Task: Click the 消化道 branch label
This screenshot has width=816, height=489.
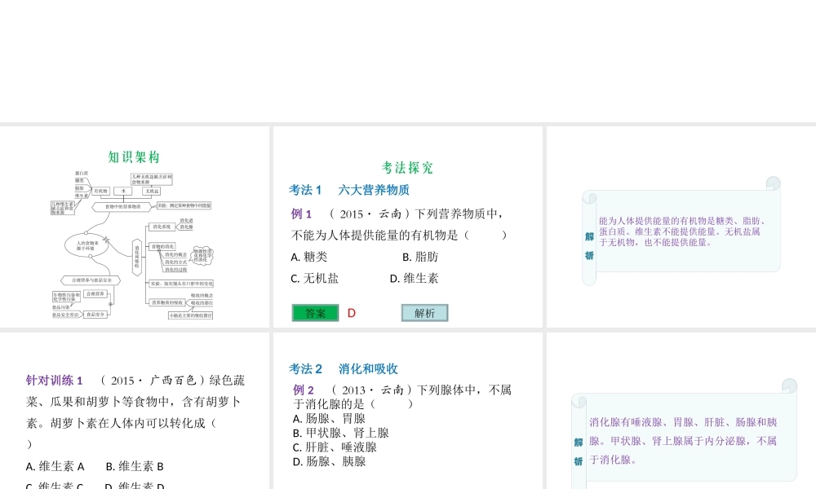Action: (186, 221)
